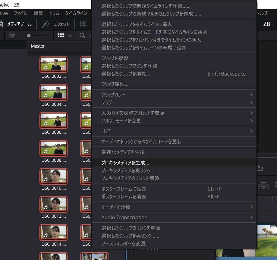
Task: Select the DSC_0010 clip thumbnail
Action: click(54, 176)
